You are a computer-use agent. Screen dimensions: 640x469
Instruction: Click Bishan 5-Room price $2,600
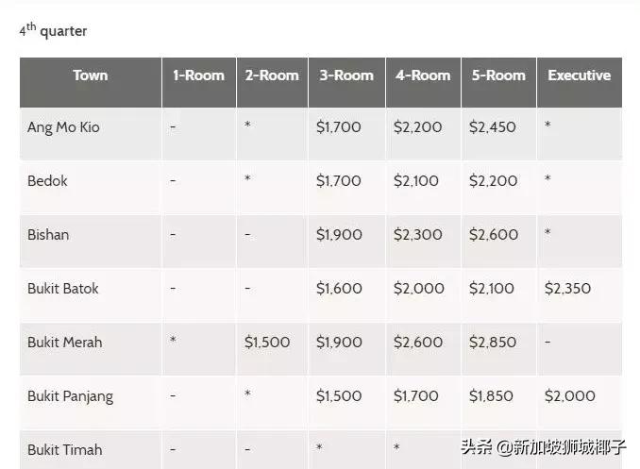(x=493, y=235)
